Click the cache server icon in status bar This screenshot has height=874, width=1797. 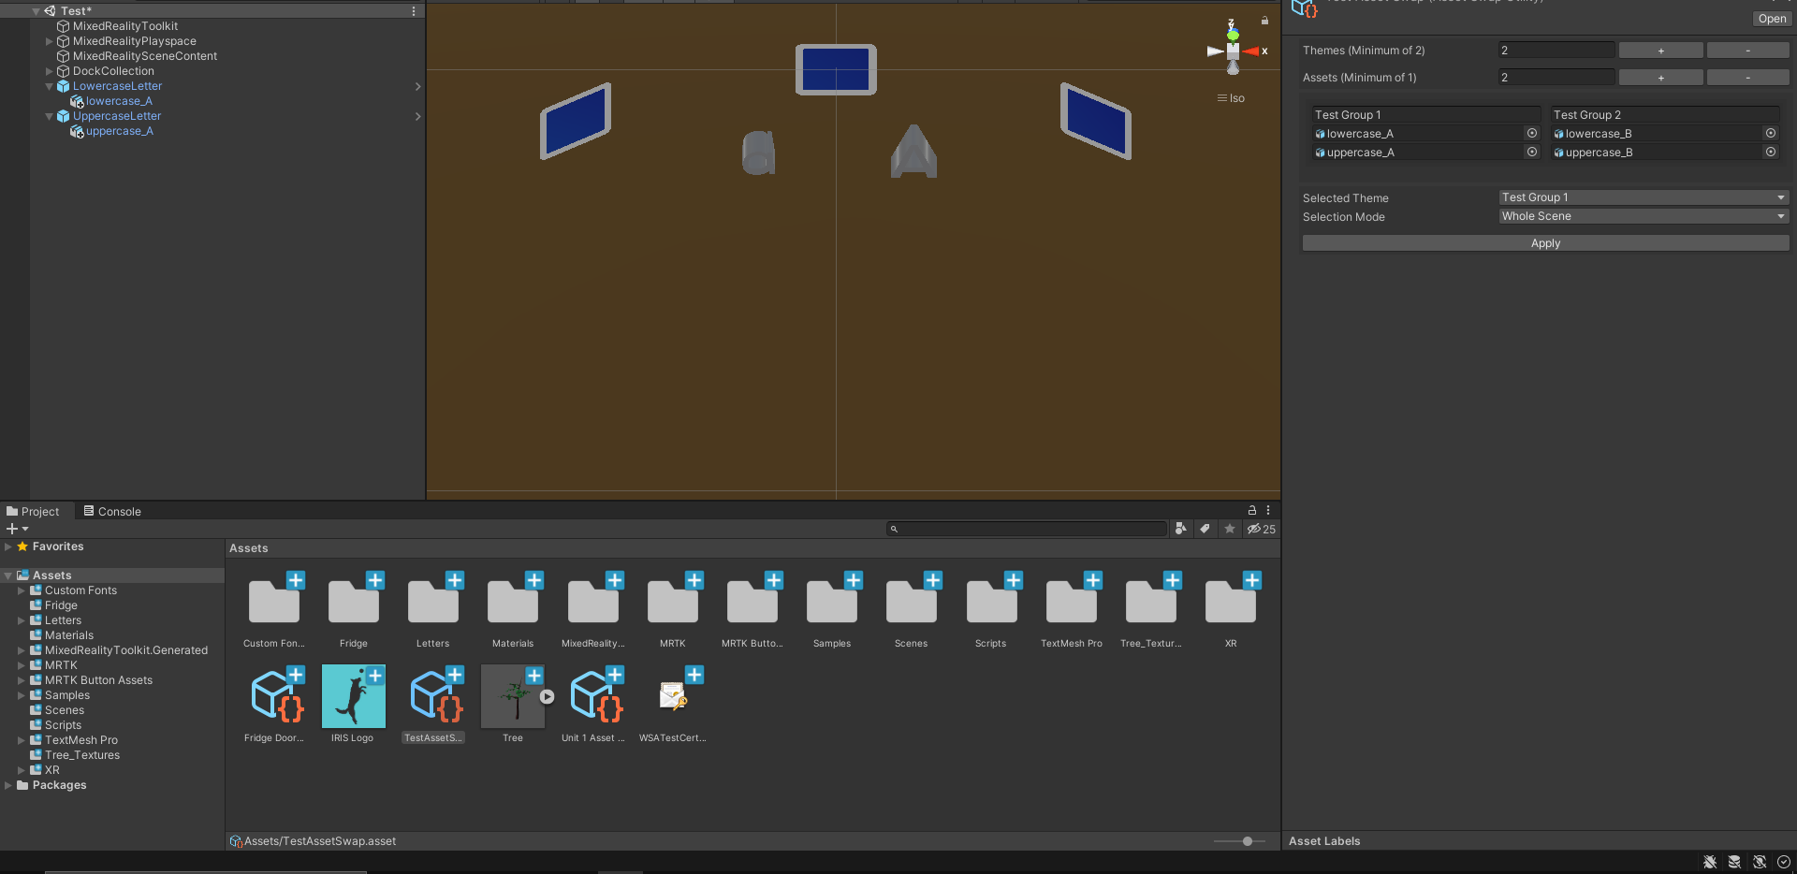1734,862
